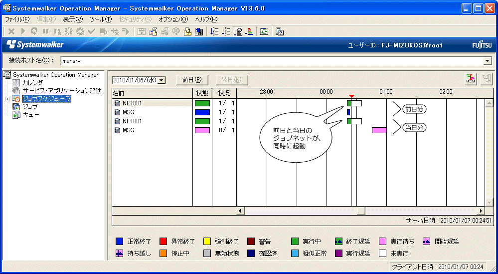Image resolution: width=498 pixels, height=274 pixels.
Task: Click the first NET001 row's green status cell
Action: pyautogui.click(x=202, y=103)
